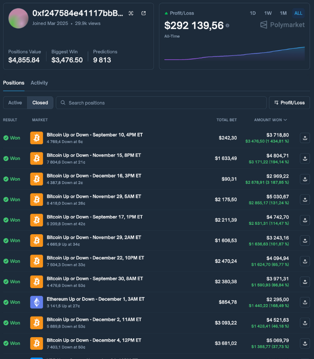Open the Profit/Loss sort dropdown
314x359 pixels.
coord(289,103)
